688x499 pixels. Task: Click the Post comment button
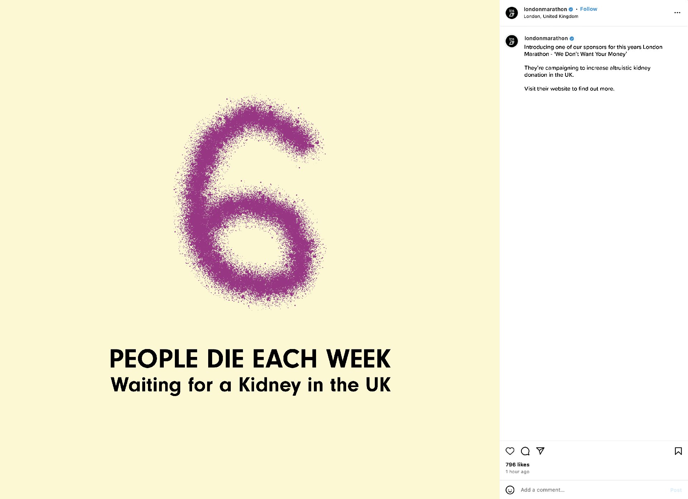pyautogui.click(x=676, y=490)
